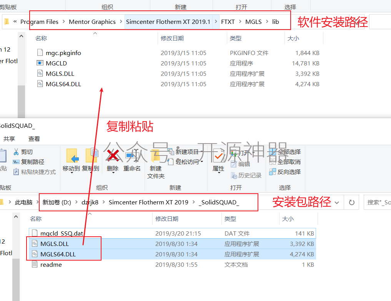391x301 pixels.
Task: Go to 此电脑 in the breadcrumb
Action: click(x=24, y=202)
